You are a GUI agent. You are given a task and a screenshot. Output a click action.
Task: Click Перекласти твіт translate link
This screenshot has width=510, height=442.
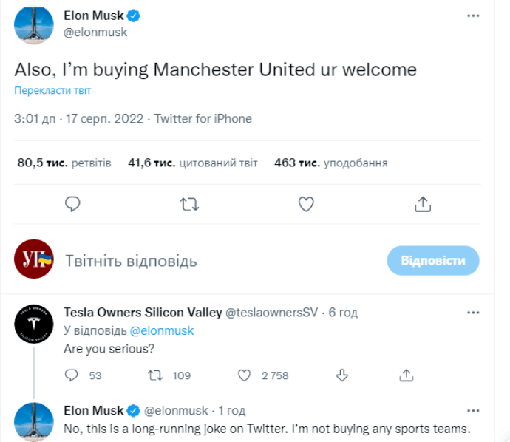[x=52, y=91]
